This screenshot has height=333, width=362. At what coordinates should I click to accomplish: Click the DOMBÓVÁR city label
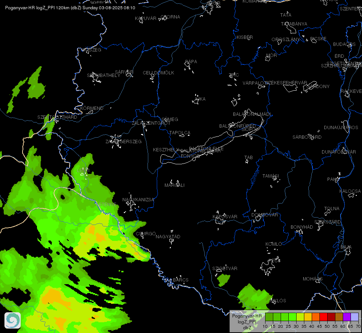(x=265, y=215)
